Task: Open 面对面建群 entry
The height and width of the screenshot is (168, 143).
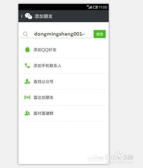Action: pos(63,113)
